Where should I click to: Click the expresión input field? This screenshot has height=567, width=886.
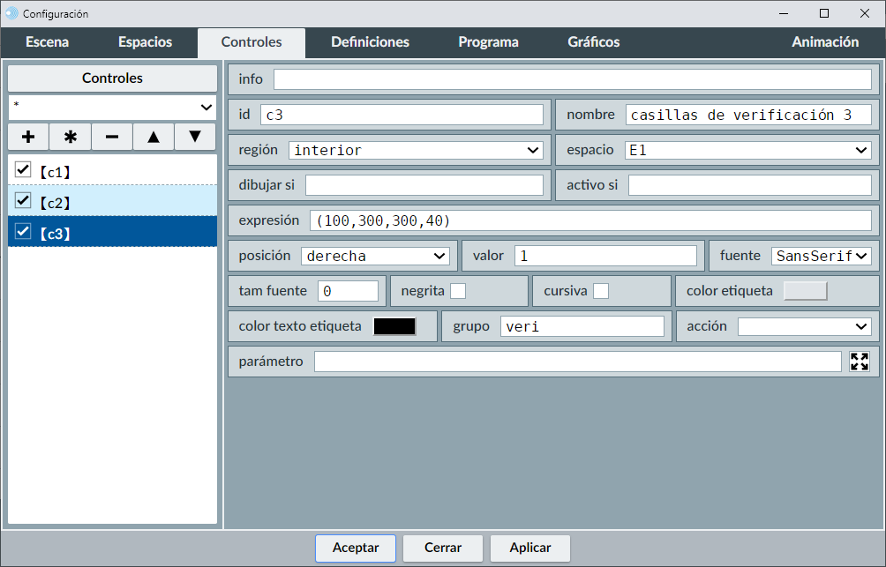tap(589, 220)
